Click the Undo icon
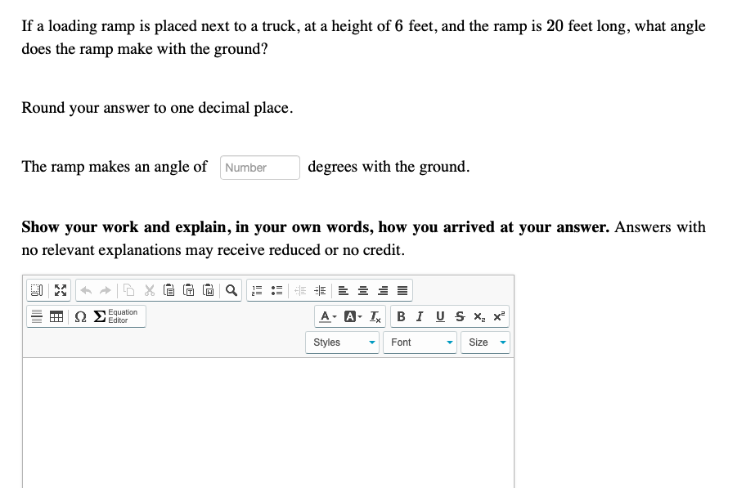This screenshot has height=488, width=746. click(86, 289)
